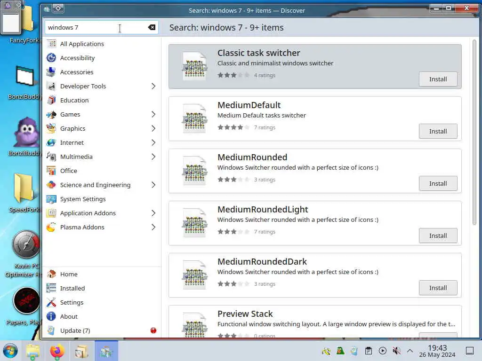
Task: Open the Plasma Addons icon
Action: (51, 228)
